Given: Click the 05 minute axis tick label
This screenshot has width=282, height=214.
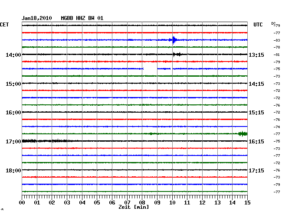Looking at the screenshot, I should [97, 202].
